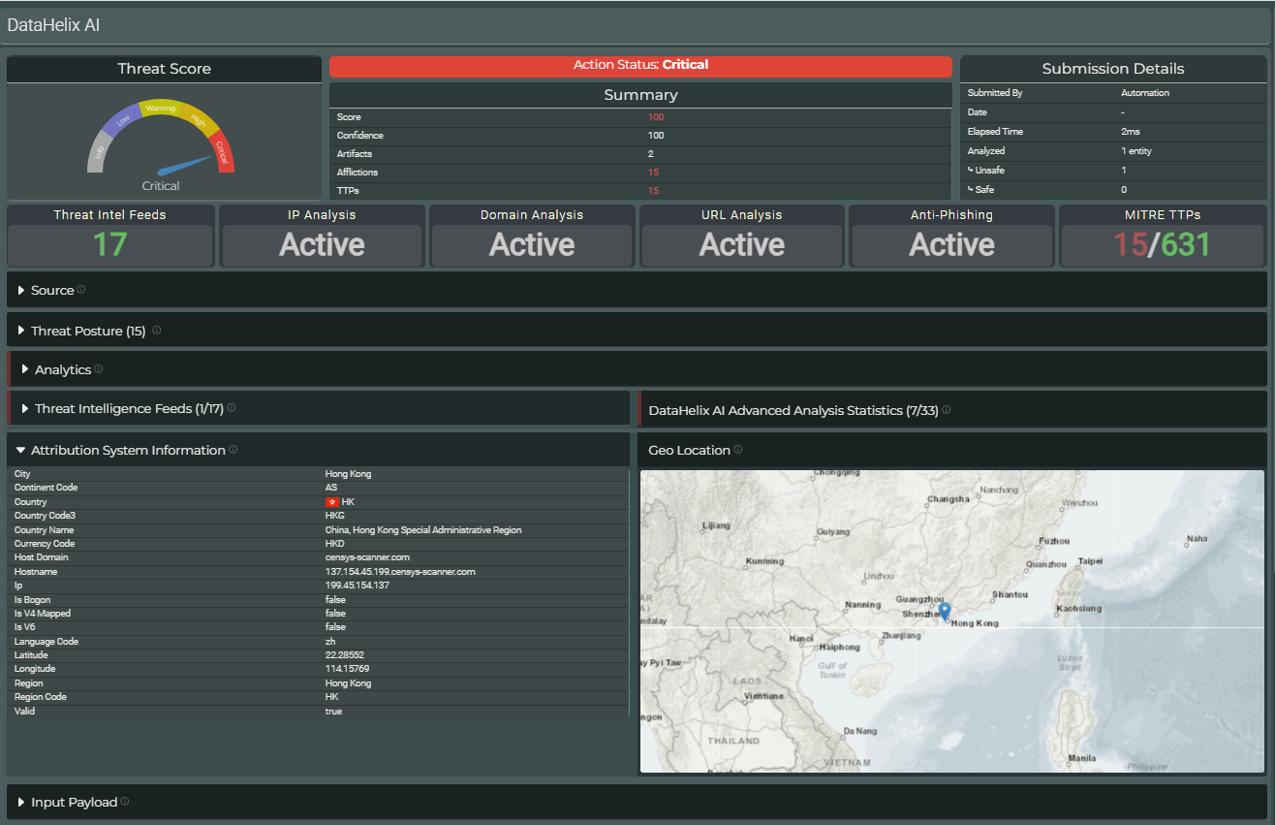
Task: Click info icon beside Advanced Analysis Statistics
Action: click(x=947, y=409)
